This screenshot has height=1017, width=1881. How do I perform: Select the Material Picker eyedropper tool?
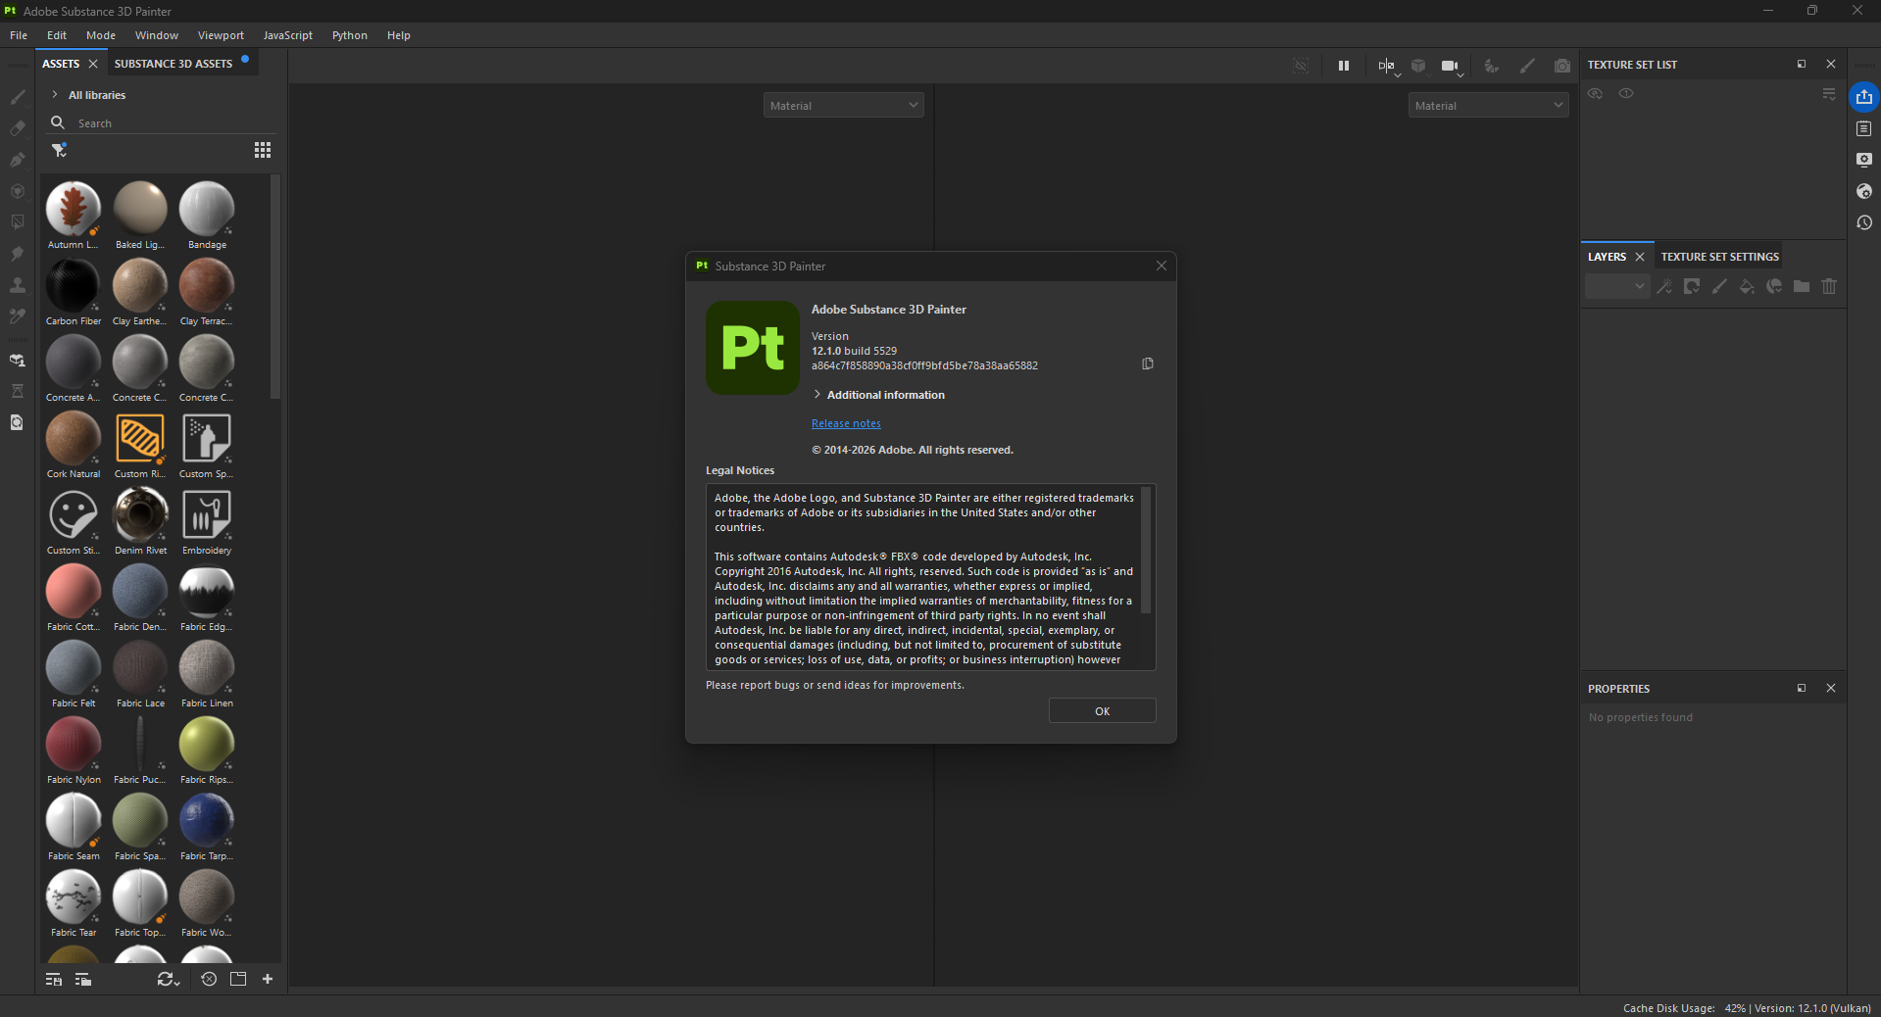point(17,316)
